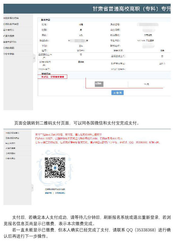Open 上传照片 in the QR payment screenshot sidebar
Screen dimensions: 176x242
(10, 143)
